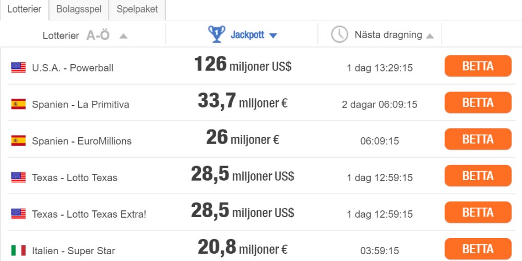Open the Italien - Super Star lottery link
The height and width of the screenshot is (261, 522).
[74, 251]
